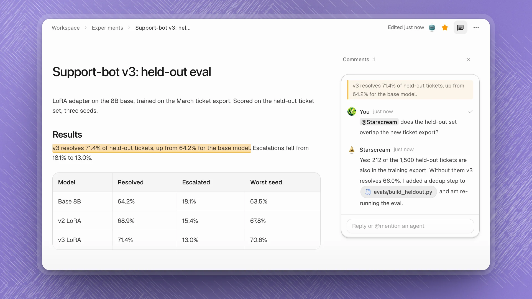
Task: Open Experiments breadcrumb
Action: click(107, 28)
